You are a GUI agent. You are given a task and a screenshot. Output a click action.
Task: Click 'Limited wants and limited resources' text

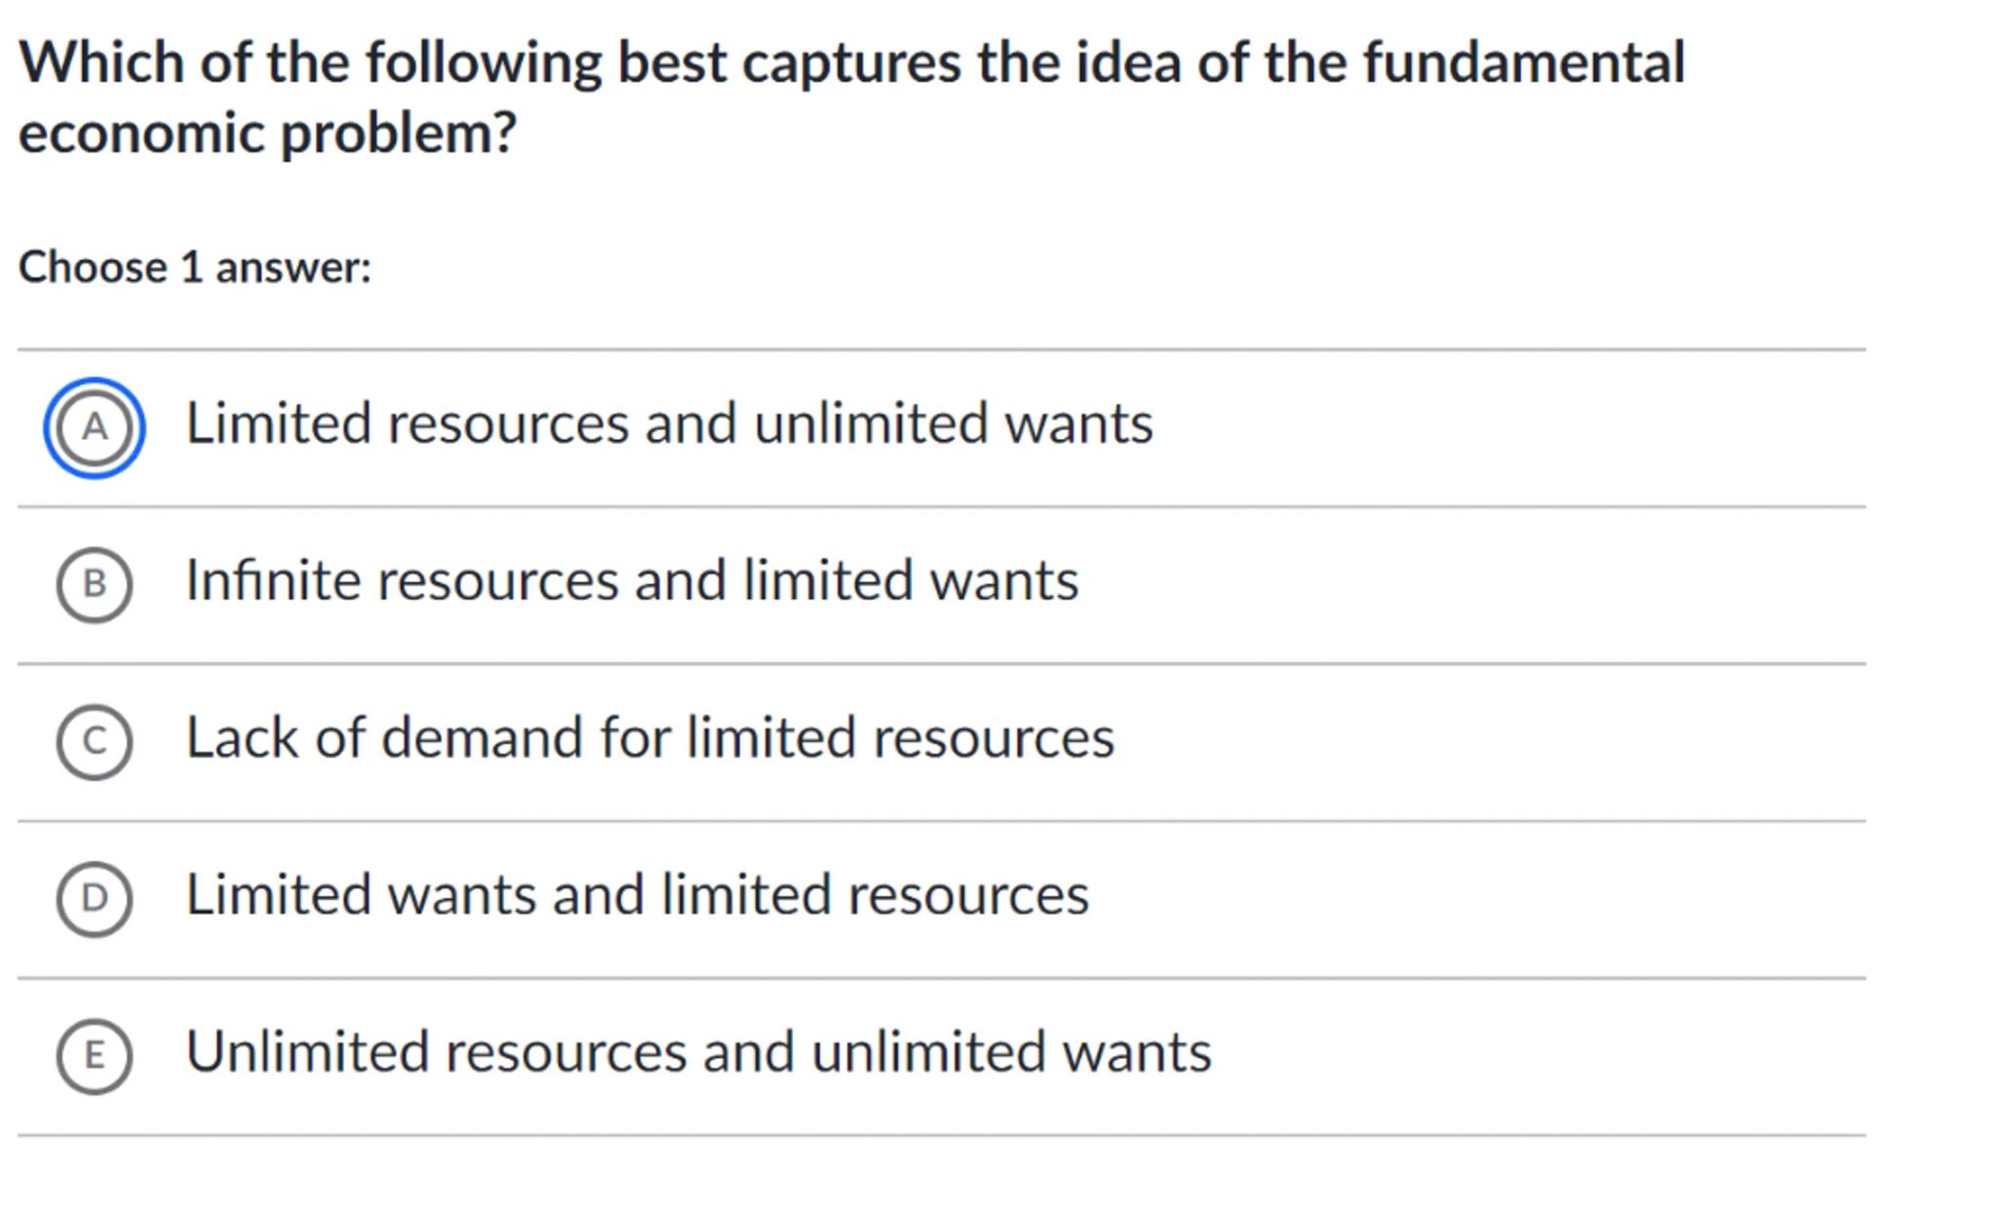coord(637,895)
